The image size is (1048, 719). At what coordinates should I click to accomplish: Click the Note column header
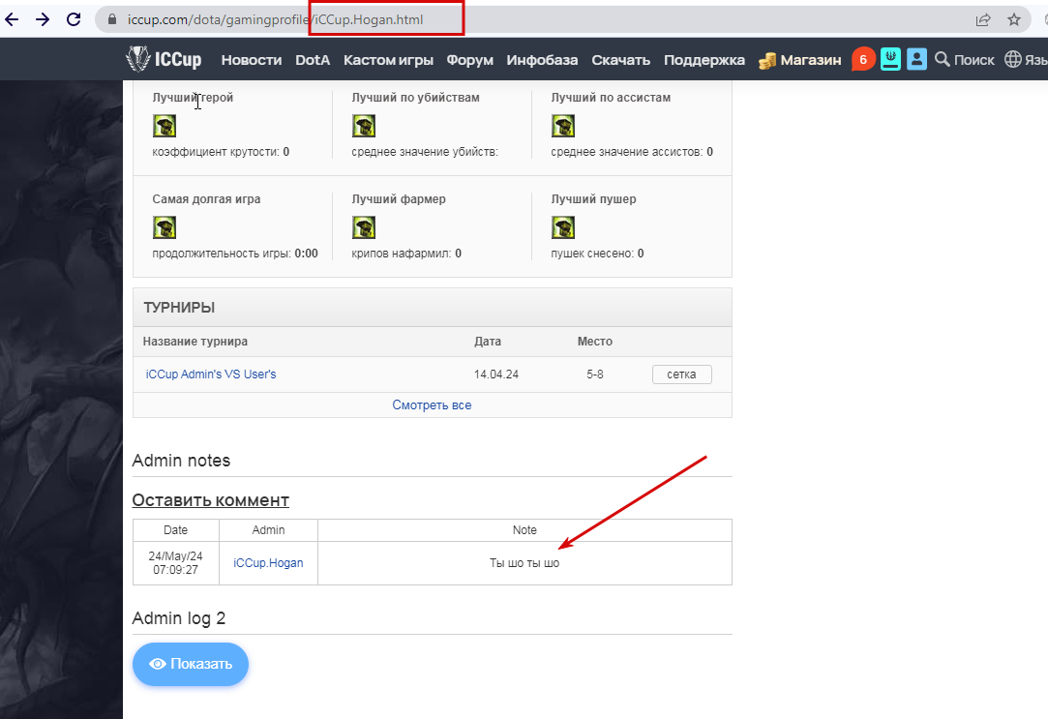524,530
